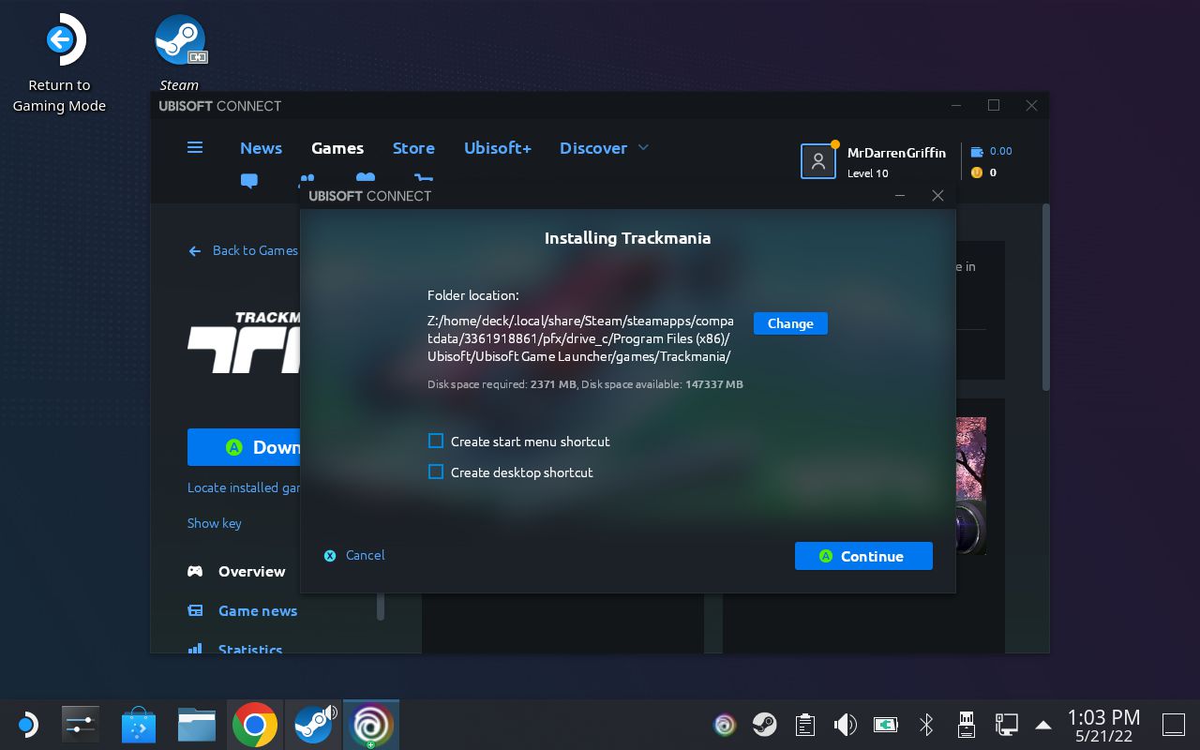Open the friends list icon
This screenshot has width=1200, height=750.
(307, 181)
